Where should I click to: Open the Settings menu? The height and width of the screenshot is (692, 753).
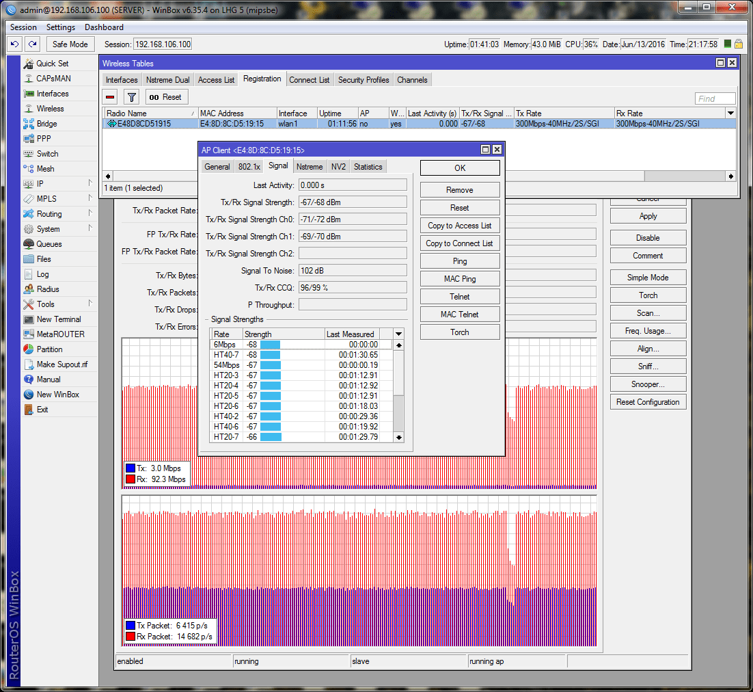(x=60, y=27)
